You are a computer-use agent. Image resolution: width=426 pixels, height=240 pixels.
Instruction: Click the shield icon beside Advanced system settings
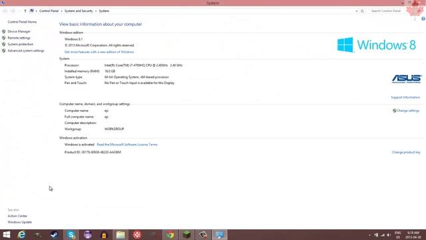click(x=4, y=51)
